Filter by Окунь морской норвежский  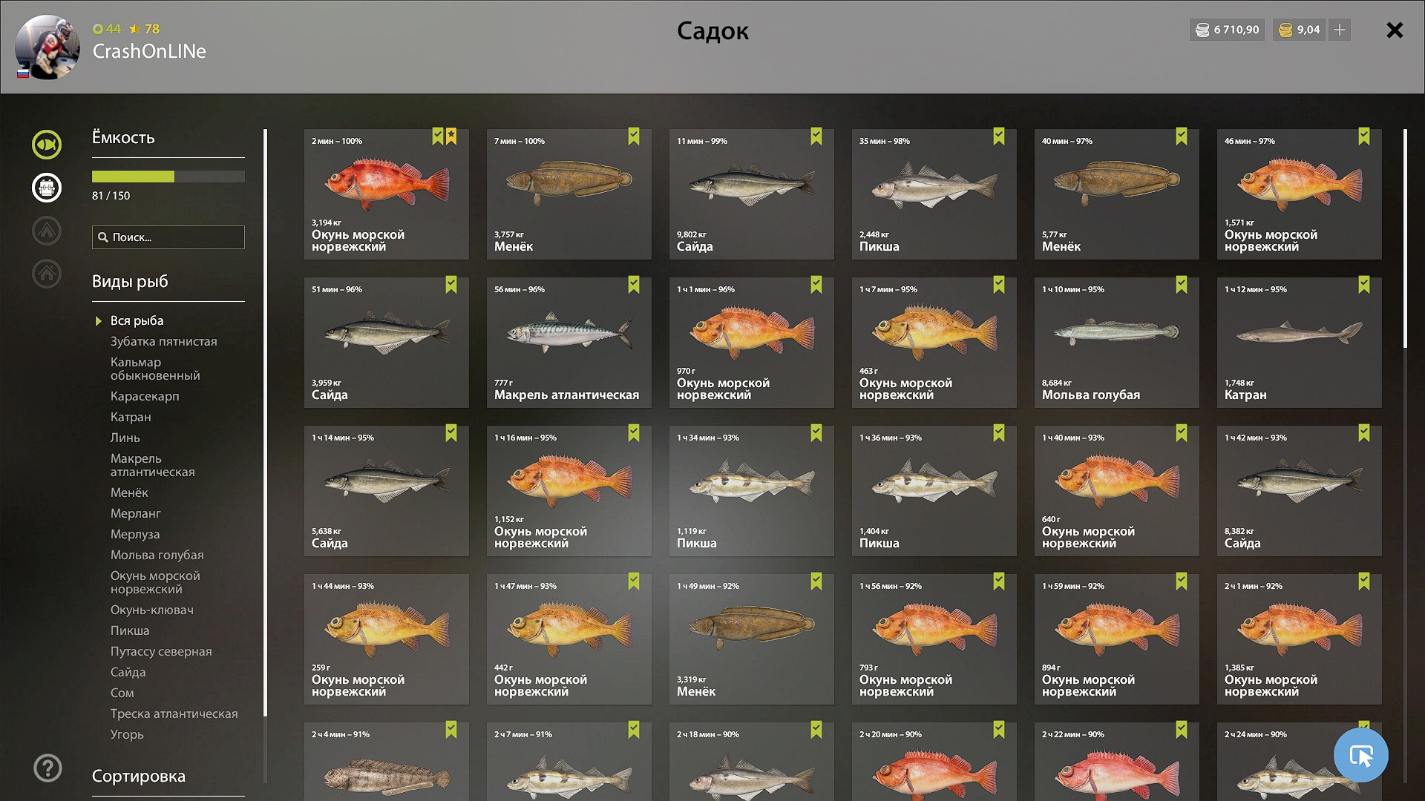(x=155, y=582)
